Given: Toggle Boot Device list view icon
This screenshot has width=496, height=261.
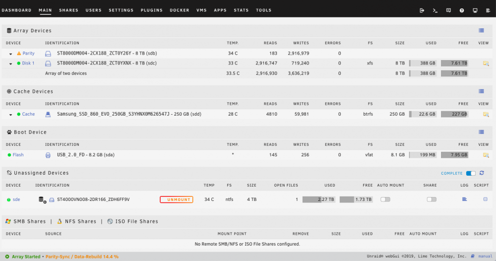Looking at the screenshot, I should 481,132.
